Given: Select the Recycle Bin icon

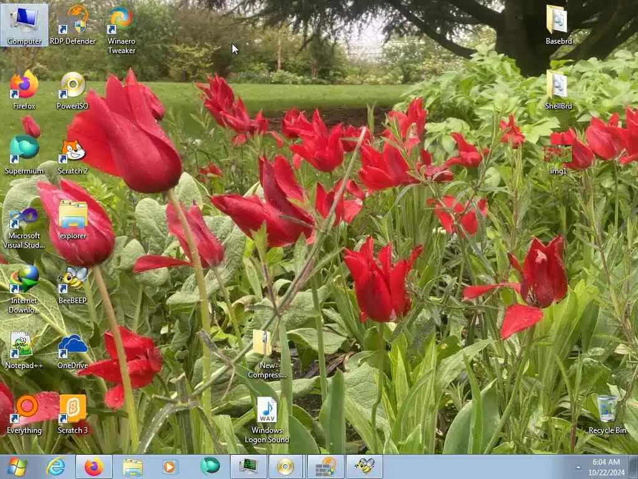Looking at the screenshot, I should click(x=607, y=414).
